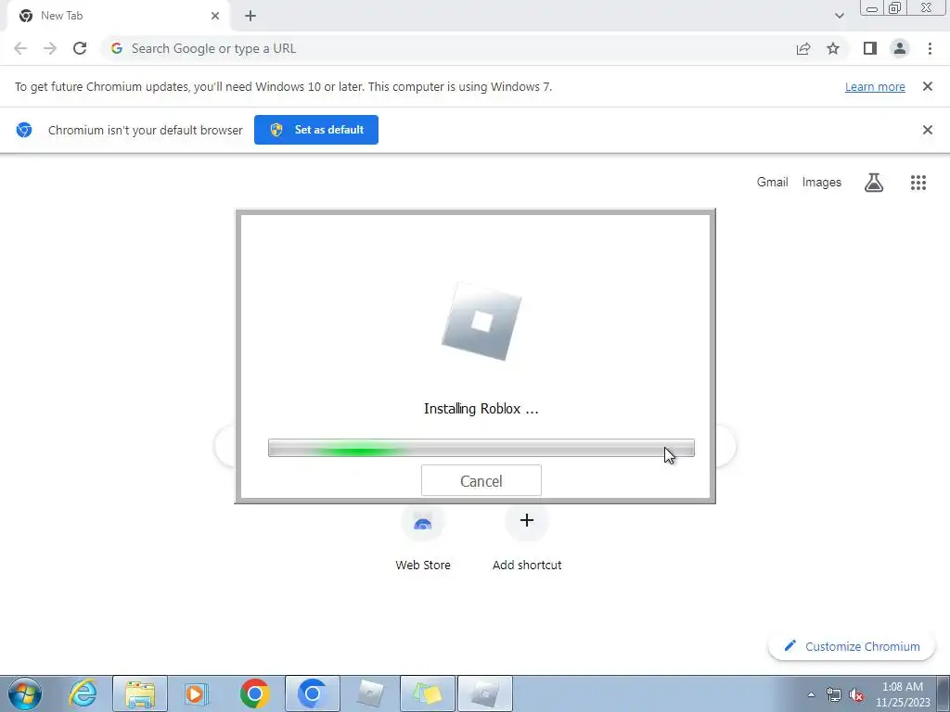Open Windows Explorer folder in taskbar

click(x=140, y=693)
